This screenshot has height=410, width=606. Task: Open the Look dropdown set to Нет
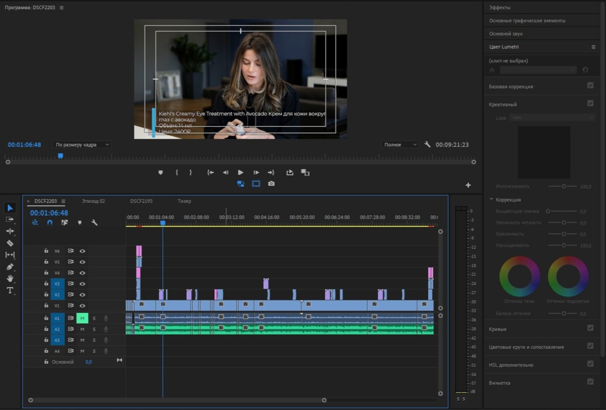coord(553,118)
